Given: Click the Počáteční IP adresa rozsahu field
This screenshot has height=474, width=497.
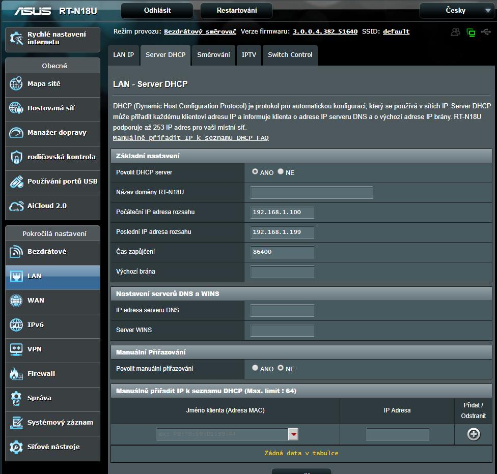Looking at the screenshot, I should [x=282, y=212].
